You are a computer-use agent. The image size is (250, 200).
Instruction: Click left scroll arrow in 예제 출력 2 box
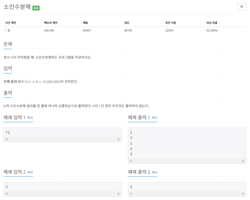pyautogui.click(x=131, y=194)
